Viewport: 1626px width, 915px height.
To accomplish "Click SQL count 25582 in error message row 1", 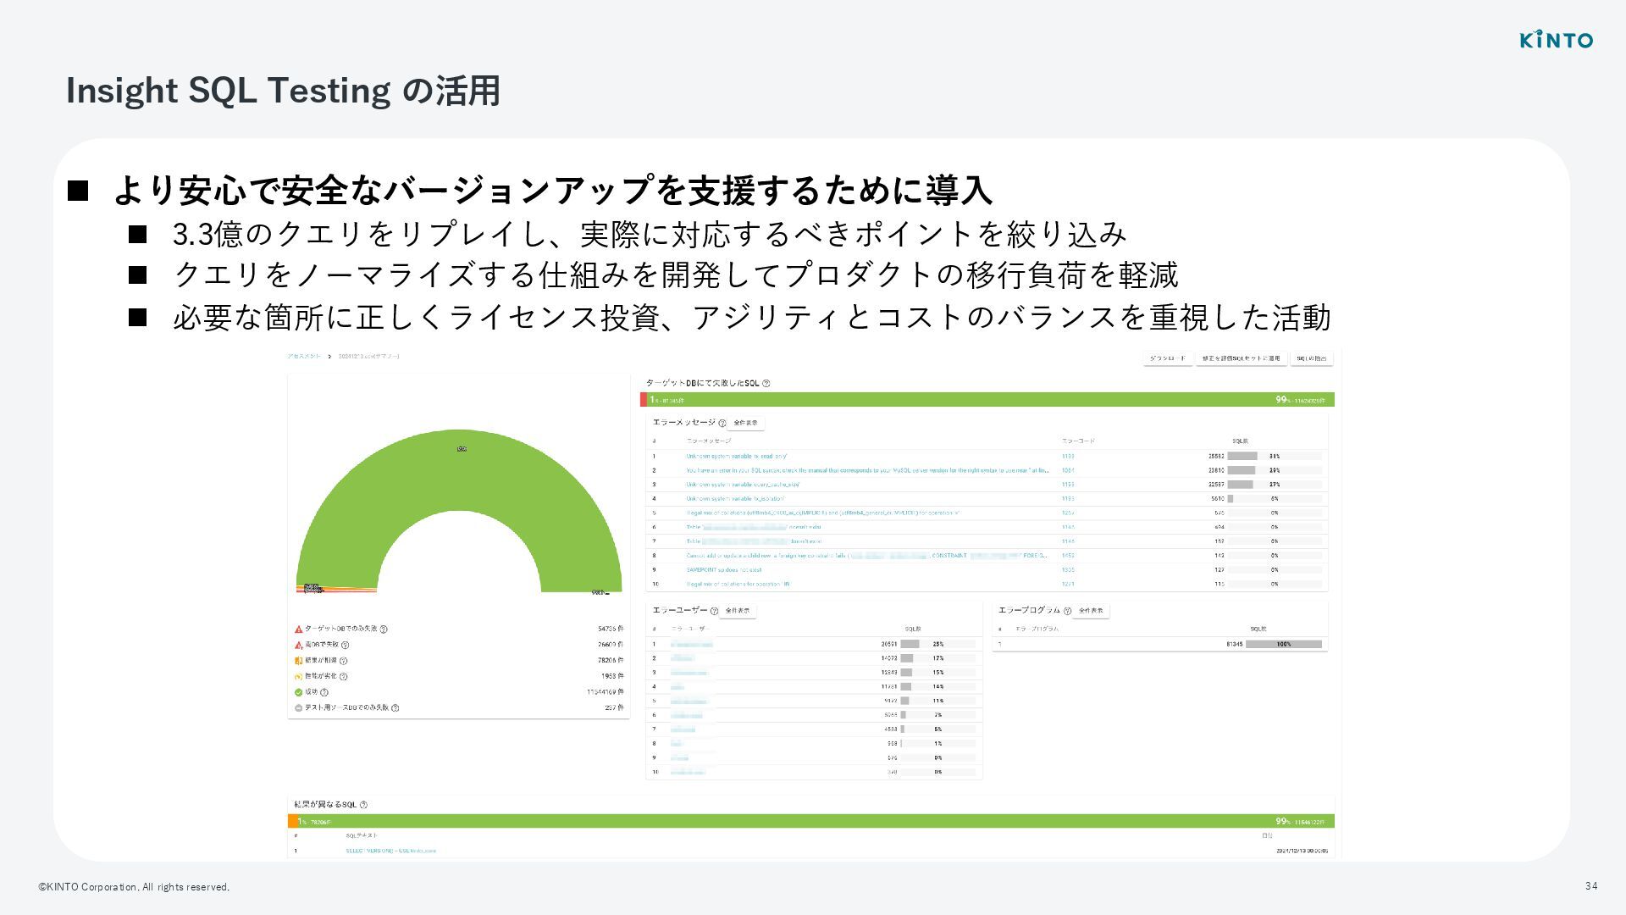I will (x=1216, y=456).
